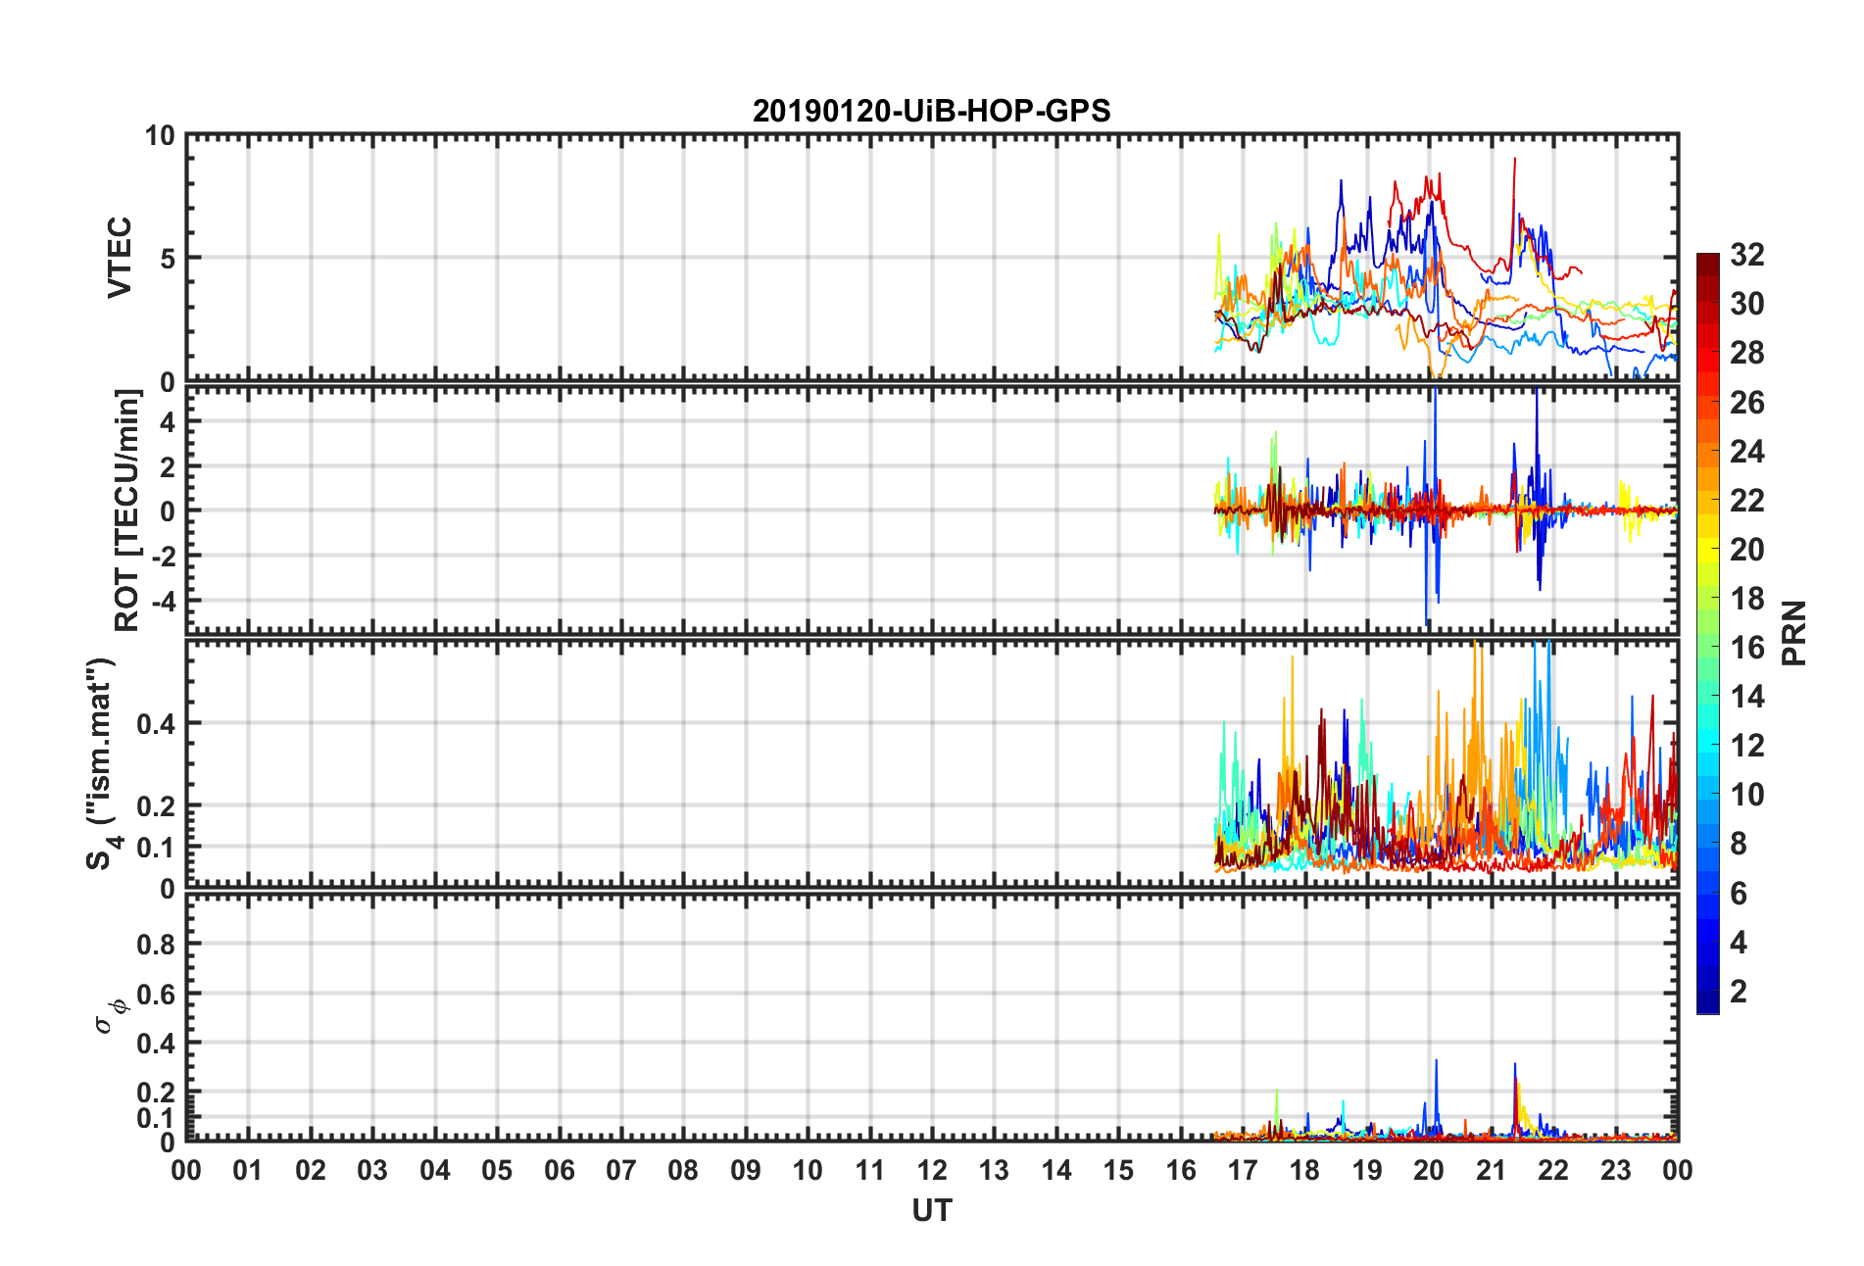The height and width of the screenshot is (1266, 1864).
Task: Click colorbar tick label 32
Action: point(1747,255)
